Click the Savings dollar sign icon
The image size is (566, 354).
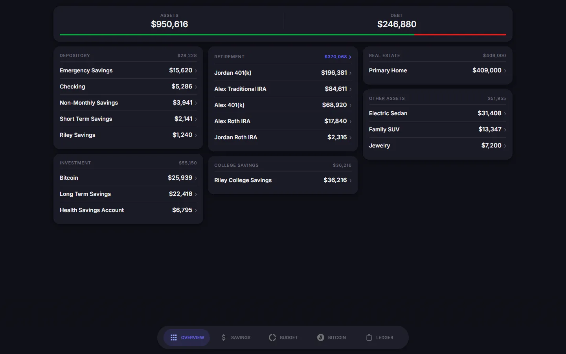(x=224, y=337)
